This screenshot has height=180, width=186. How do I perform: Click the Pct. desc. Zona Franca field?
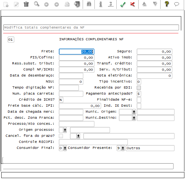click(71, 118)
